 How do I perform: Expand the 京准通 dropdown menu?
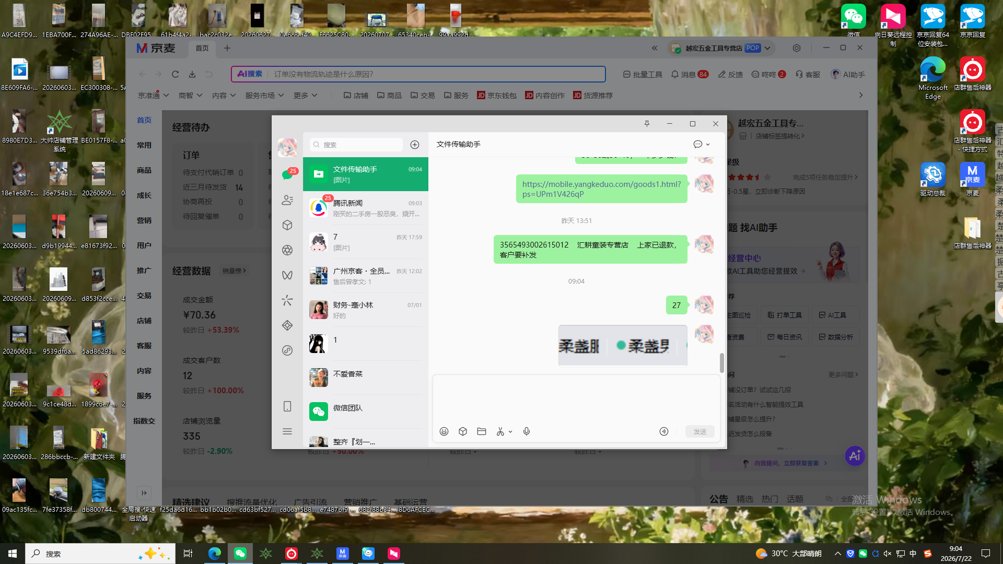[x=154, y=96]
